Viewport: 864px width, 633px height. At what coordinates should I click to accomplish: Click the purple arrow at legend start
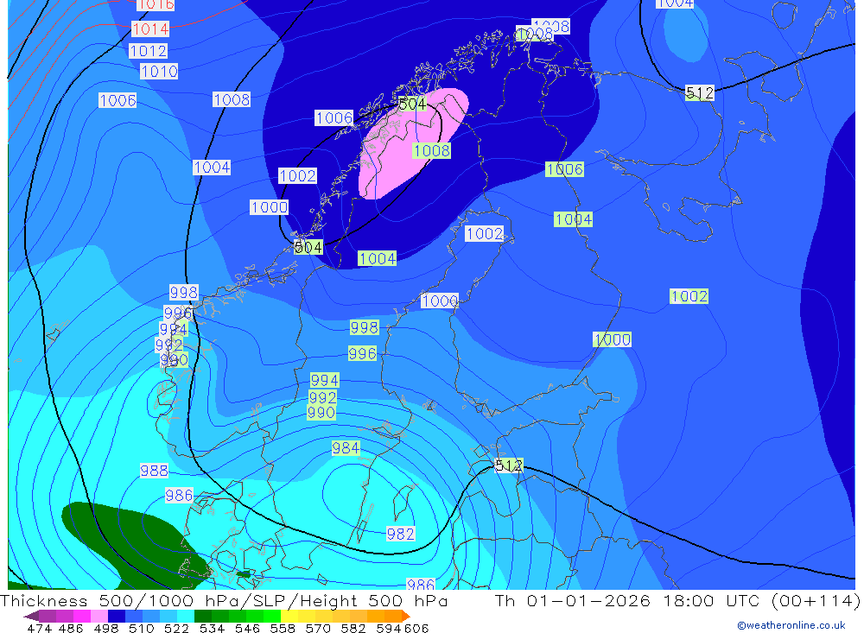click(31, 617)
